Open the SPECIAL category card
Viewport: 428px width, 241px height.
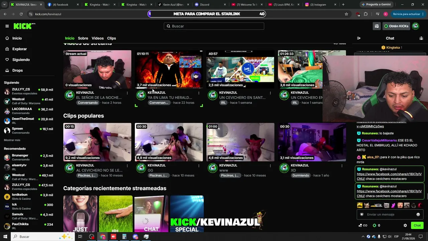point(187,214)
